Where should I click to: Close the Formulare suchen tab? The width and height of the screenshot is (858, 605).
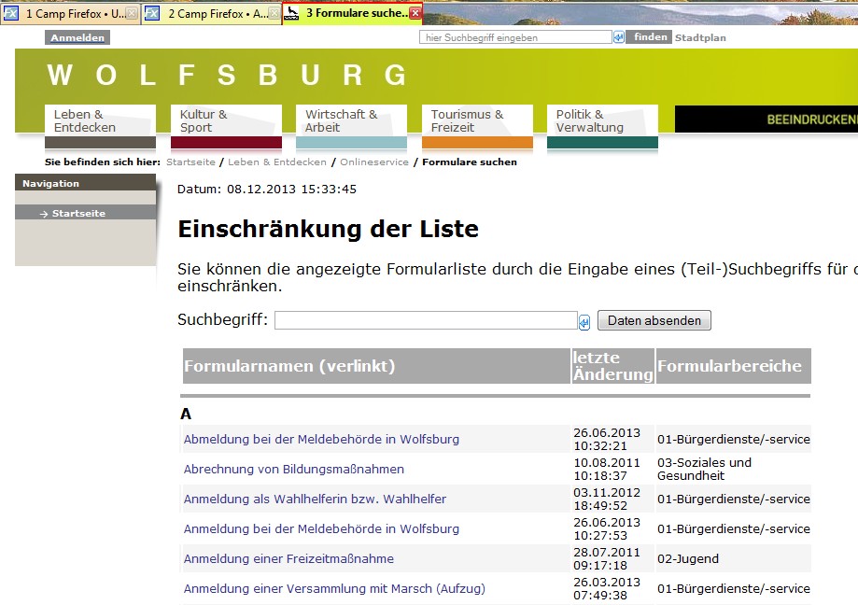415,13
